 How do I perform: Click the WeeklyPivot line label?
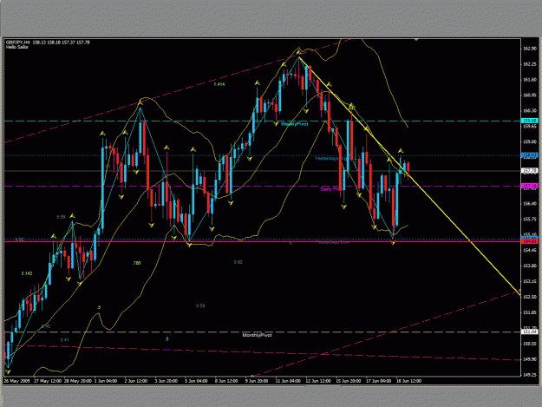point(294,124)
